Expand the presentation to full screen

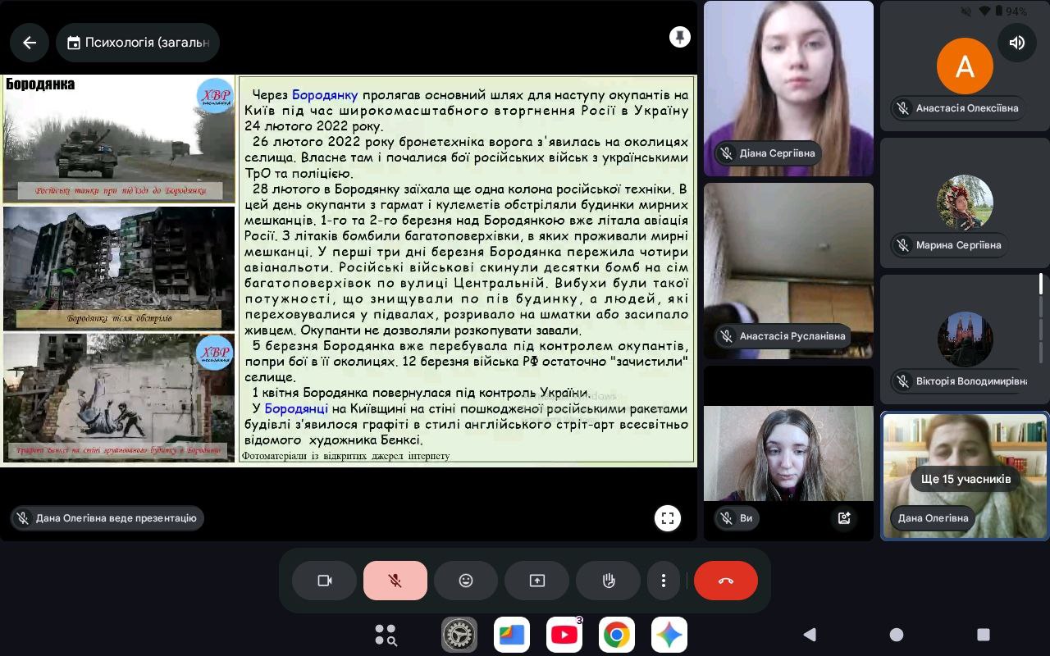point(668,518)
